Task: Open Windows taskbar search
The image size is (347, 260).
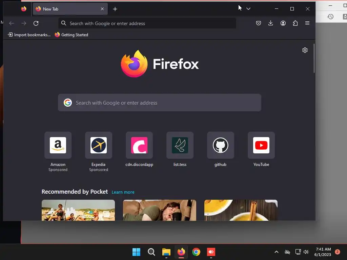Action: pos(151,252)
